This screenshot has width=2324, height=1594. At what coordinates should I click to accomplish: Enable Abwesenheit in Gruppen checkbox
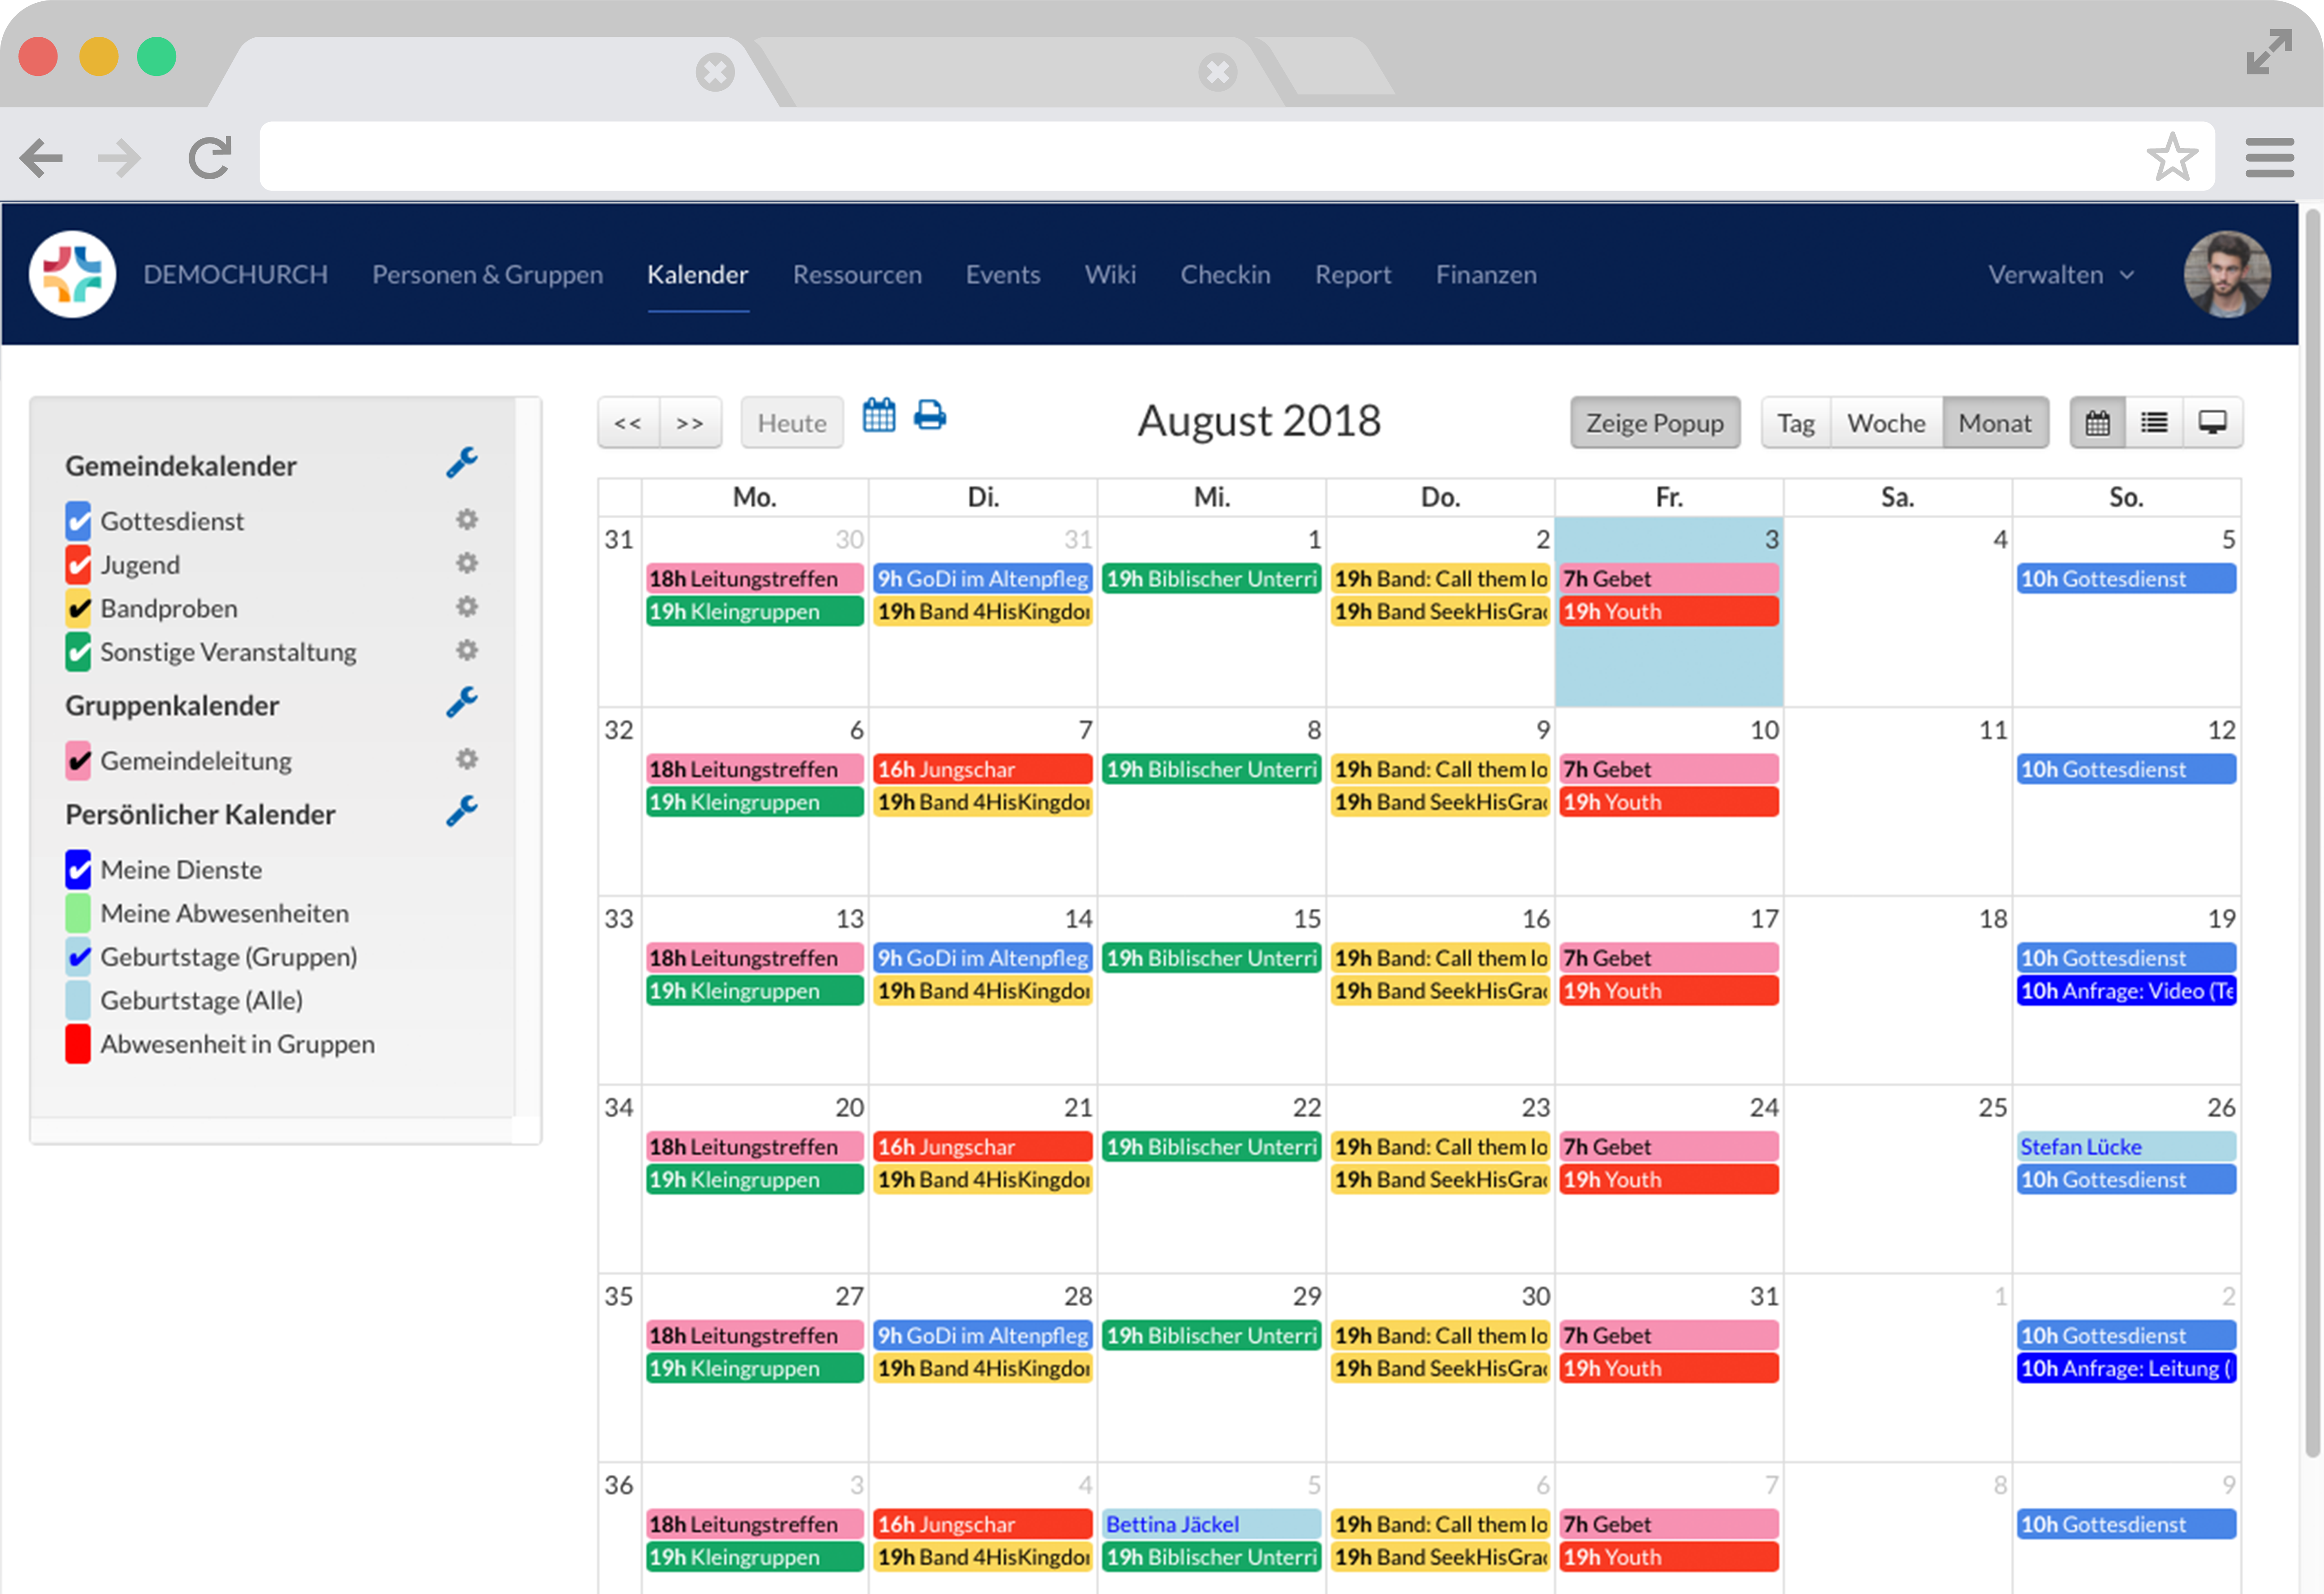click(x=78, y=1044)
